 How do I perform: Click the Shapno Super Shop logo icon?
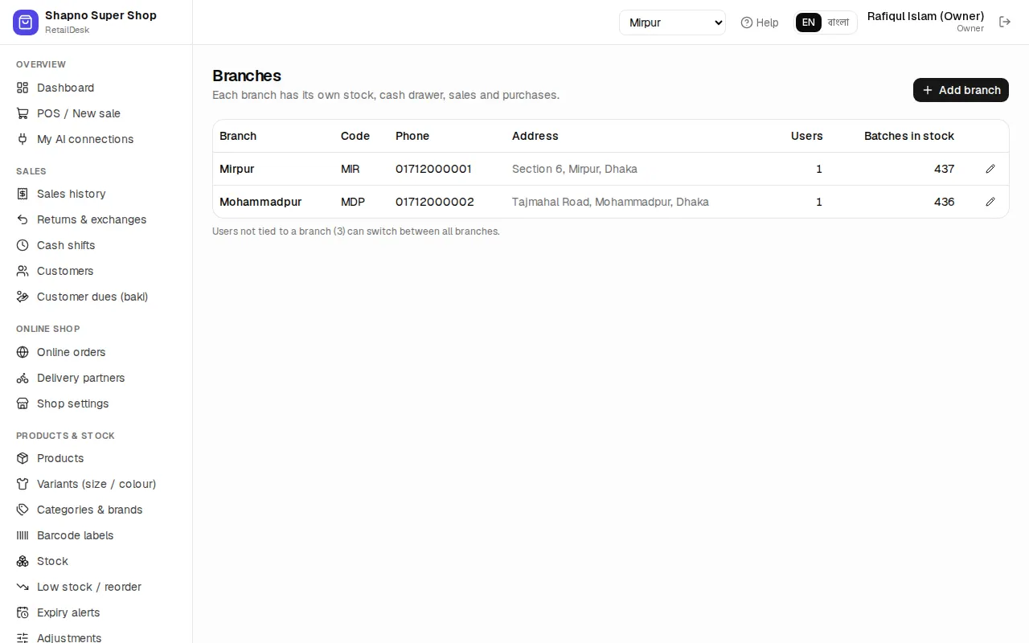point(26,23)
